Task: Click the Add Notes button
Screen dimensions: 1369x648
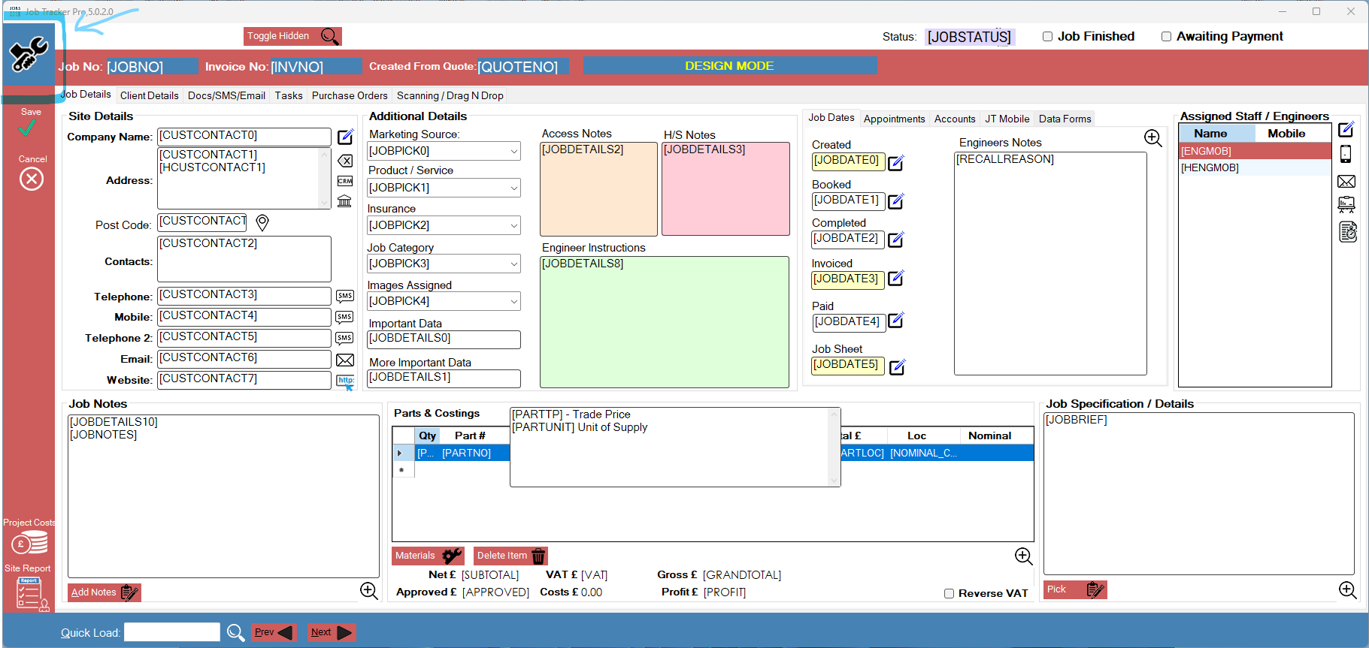Action: [104, 592]
